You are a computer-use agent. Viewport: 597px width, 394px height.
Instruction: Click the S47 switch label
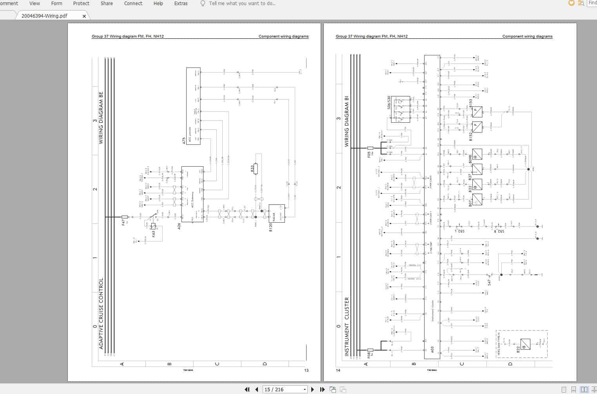[489, 282]
